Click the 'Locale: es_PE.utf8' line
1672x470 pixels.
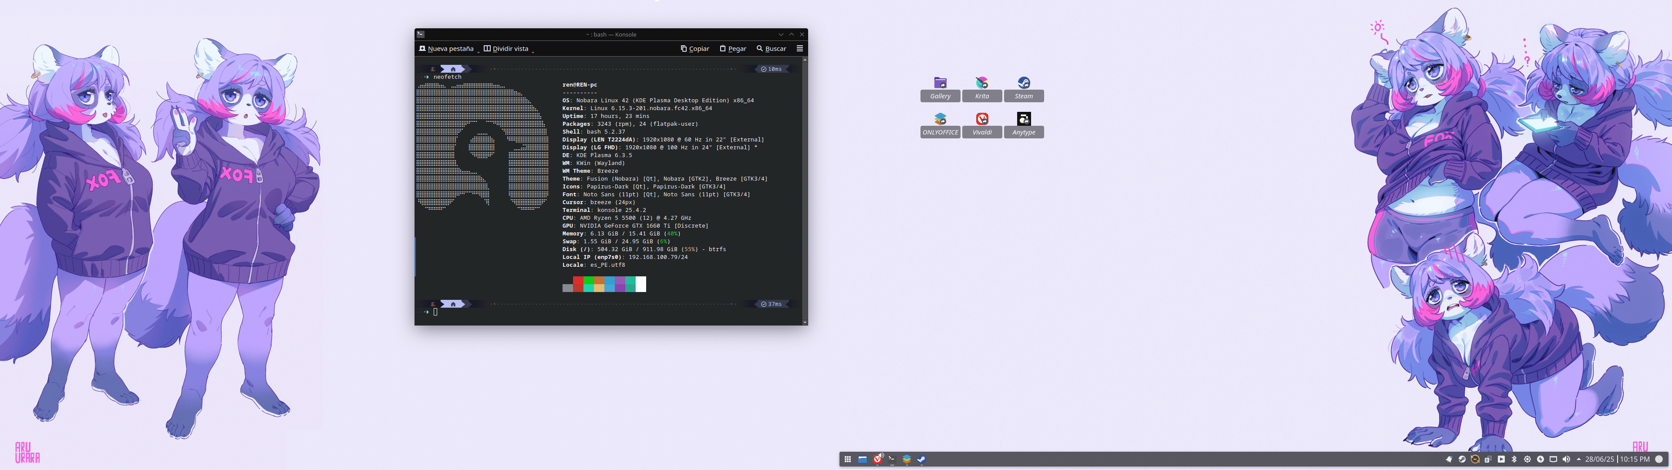click(x=593, y=265)
